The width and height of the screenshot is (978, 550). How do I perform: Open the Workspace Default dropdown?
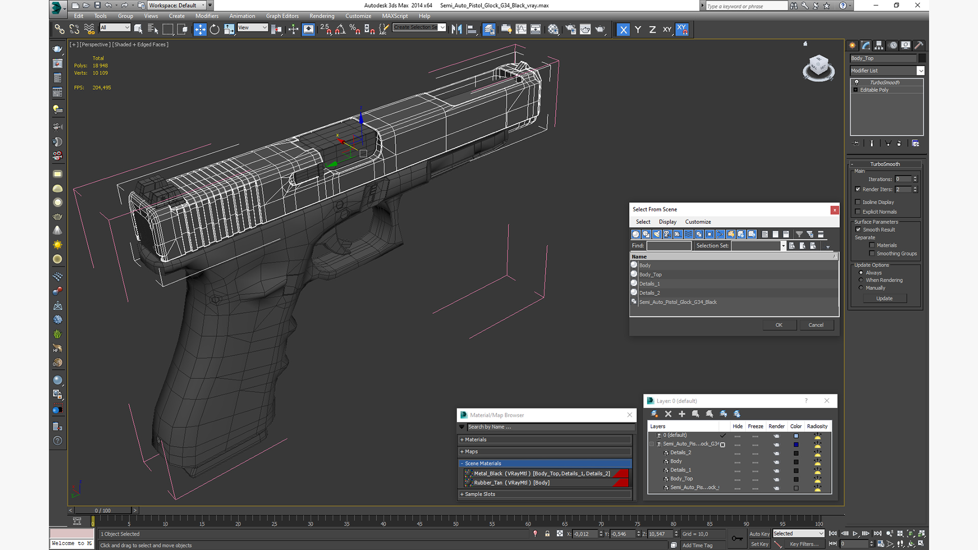[x=177, y=6]
